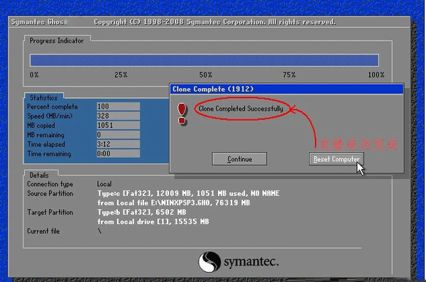Image resolution: width=426 pixels, height=282 pixels.
Task: Click the 100% progress marker label
Action: pos(376,75)
